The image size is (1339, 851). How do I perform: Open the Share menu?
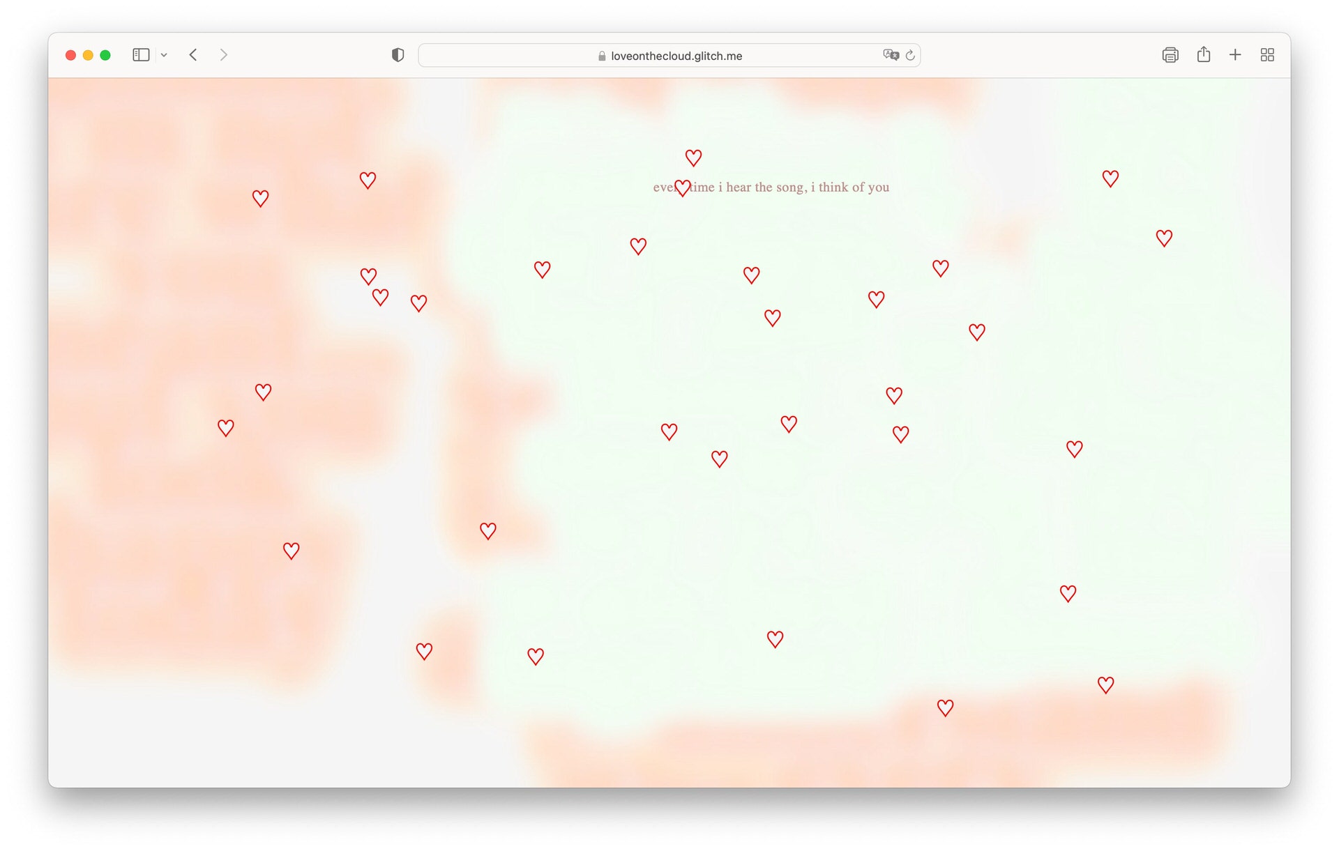pos(1203,55)
